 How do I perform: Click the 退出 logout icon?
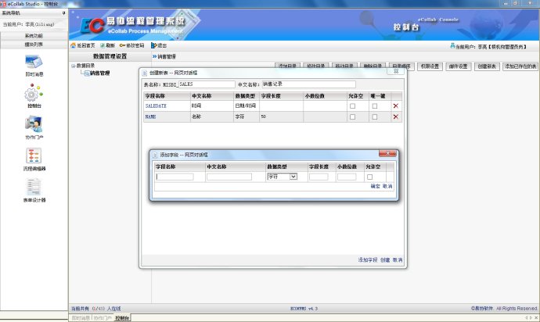pyautogui.click(x=154, y=45)
